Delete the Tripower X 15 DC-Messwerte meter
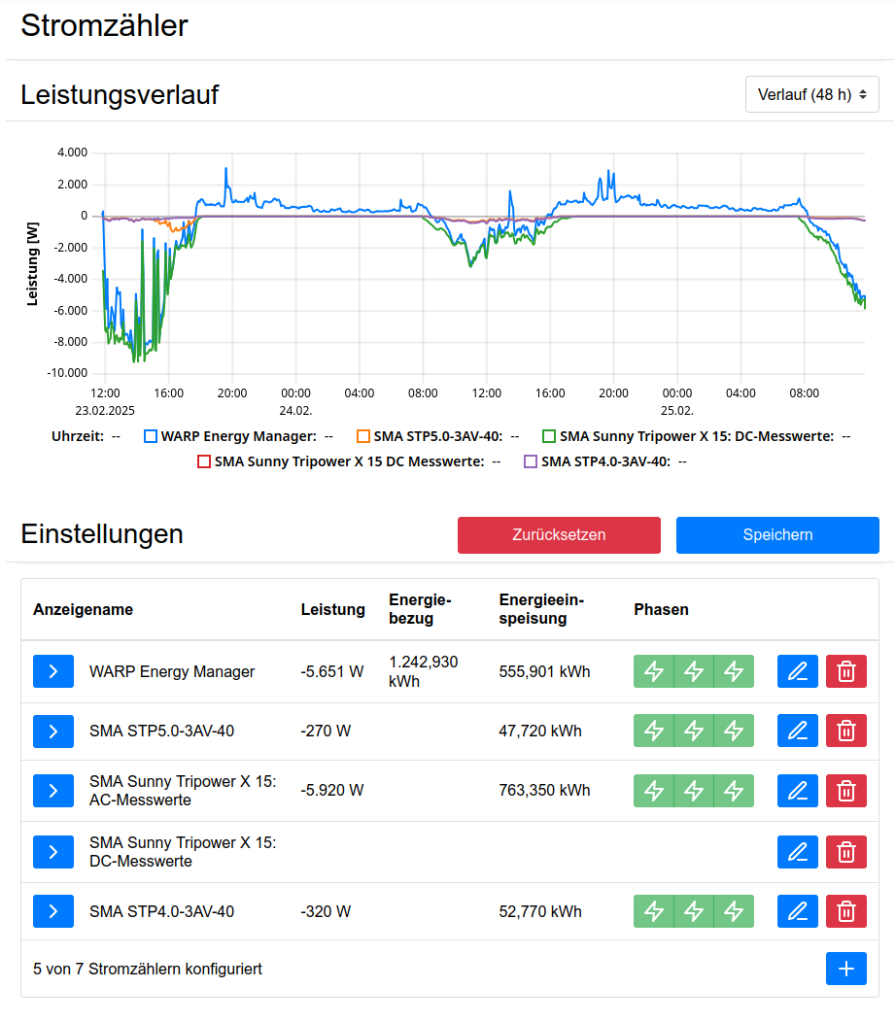This screenshot has height=1022, width=896. (x=845, y=852)
